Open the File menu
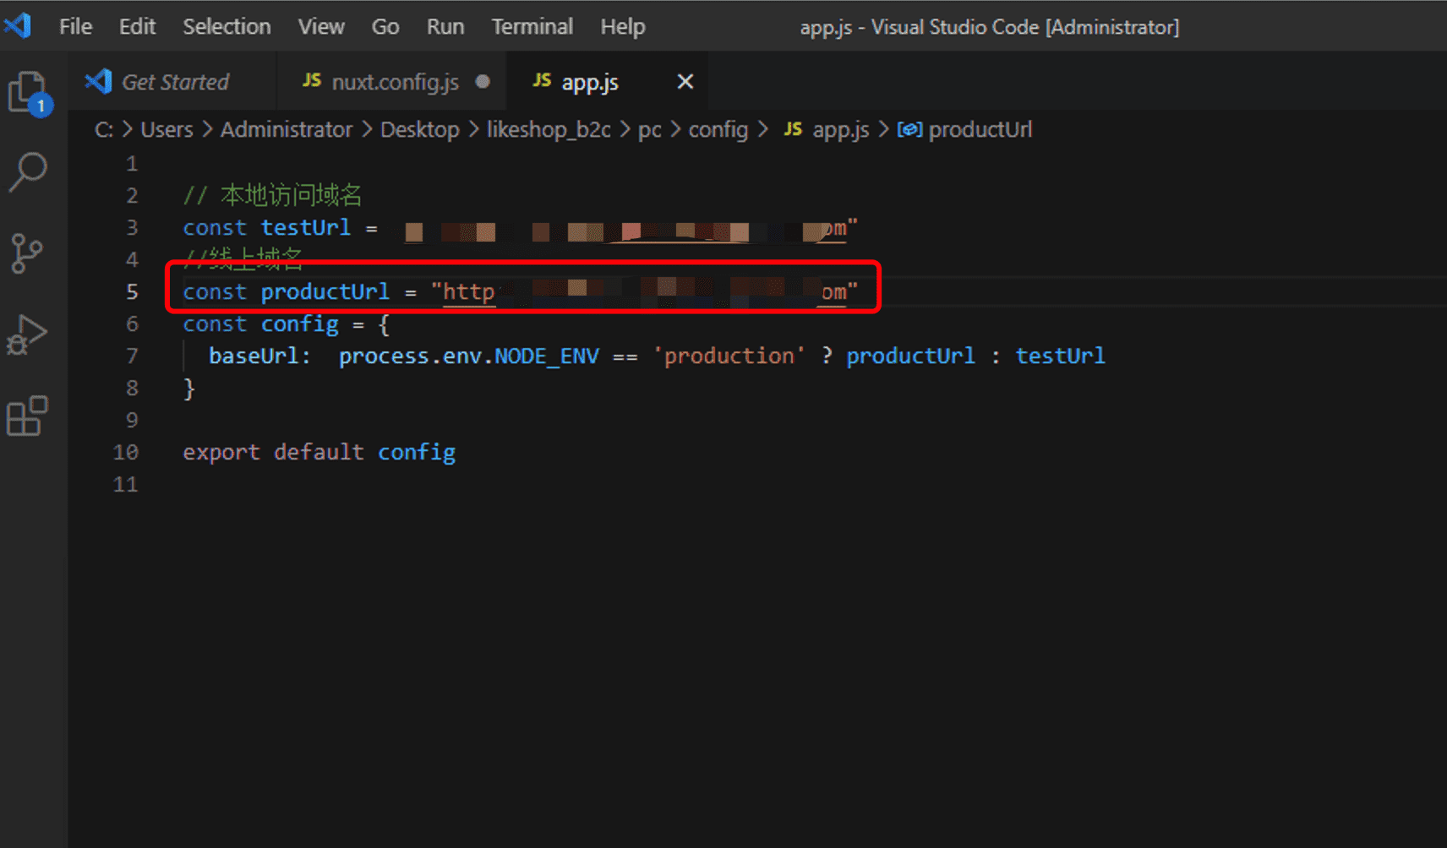 [75, 27]
